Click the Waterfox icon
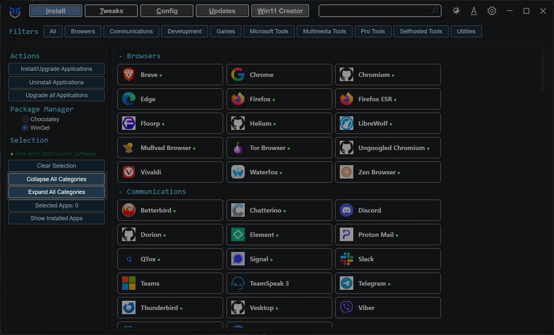 (238, 172)
